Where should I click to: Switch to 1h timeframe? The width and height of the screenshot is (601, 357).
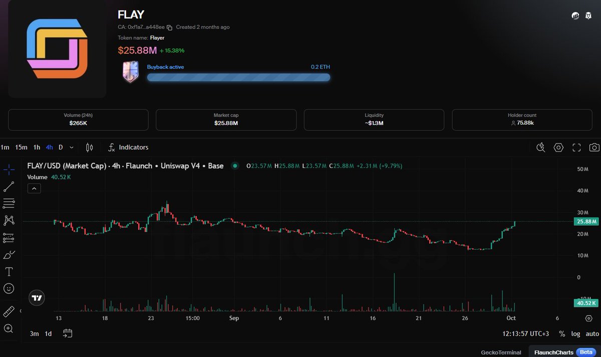point(37,147)
